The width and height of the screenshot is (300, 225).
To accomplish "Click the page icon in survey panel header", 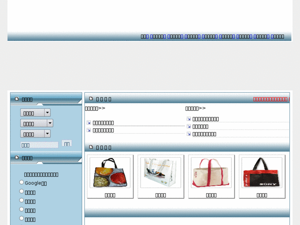I will click(x=17, y=157).
